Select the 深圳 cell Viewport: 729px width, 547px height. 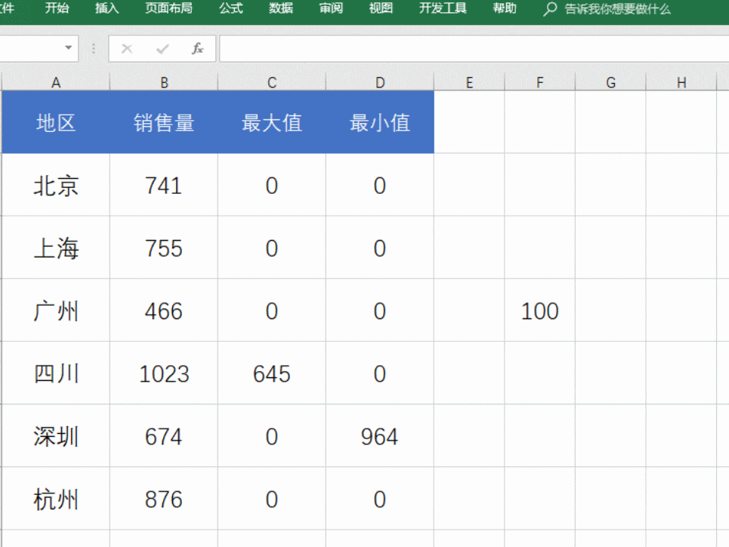(56, 435)
